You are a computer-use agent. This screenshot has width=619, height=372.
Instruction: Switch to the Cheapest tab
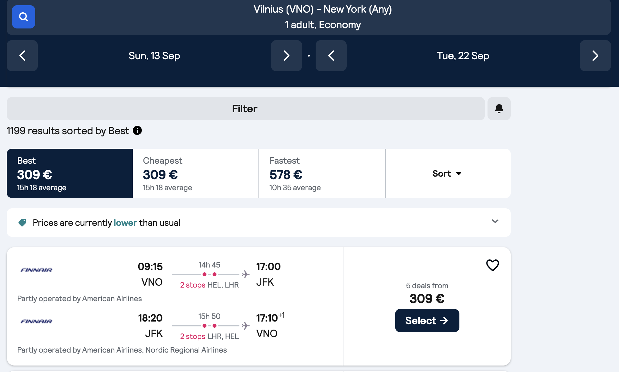tap(196, 173)
